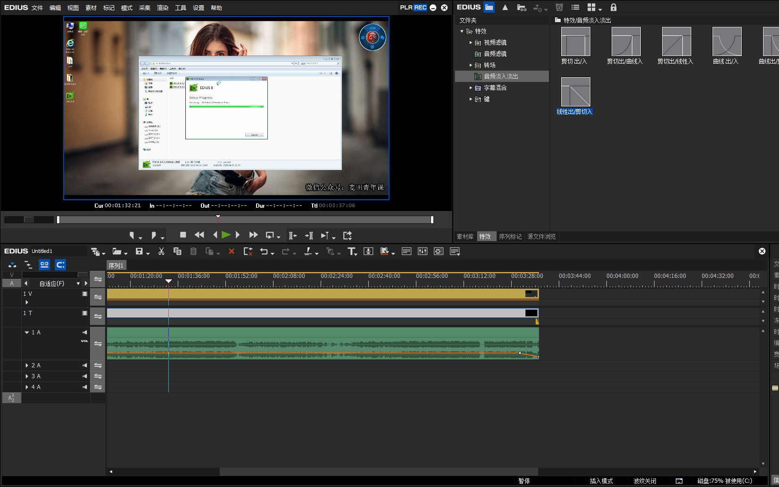Toggle the 1 V track video mute

pyautogui.click(x=85, y=294)
